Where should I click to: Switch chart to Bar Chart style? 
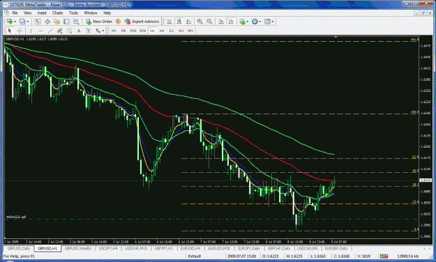(170, 22)
